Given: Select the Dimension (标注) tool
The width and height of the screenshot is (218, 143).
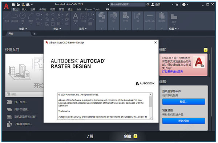Looking at the screenshot, I should click(84, 17).
